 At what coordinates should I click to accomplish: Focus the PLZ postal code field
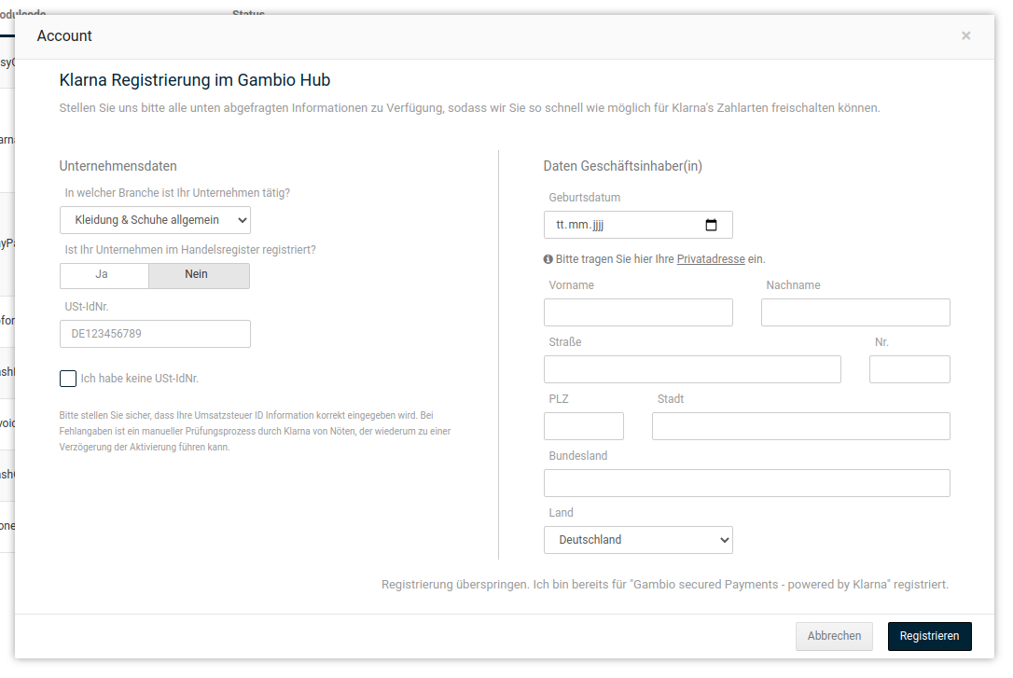(584, 426)
